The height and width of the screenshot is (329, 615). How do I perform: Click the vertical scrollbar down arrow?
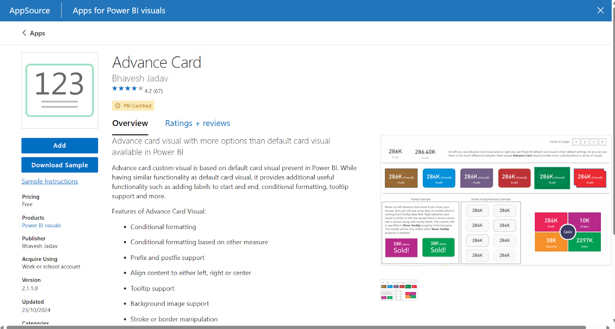(x=613, y=321)
